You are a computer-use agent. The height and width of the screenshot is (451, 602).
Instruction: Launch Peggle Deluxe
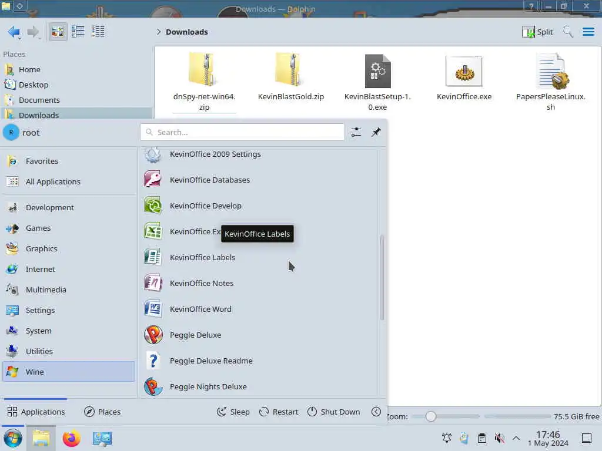[x=259, y=335]
